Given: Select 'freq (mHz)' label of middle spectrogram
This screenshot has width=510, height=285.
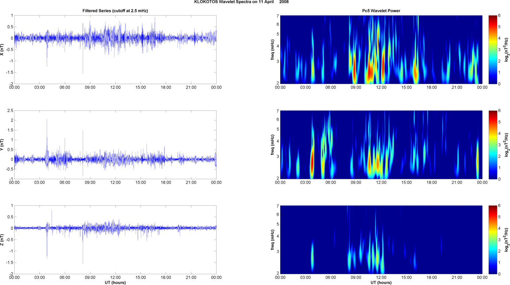Looking at the screenshot, I should [x=273, y=145].
